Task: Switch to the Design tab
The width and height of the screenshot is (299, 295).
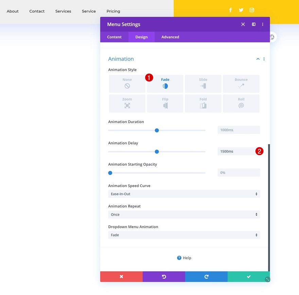Action: [x=141, y=37]
